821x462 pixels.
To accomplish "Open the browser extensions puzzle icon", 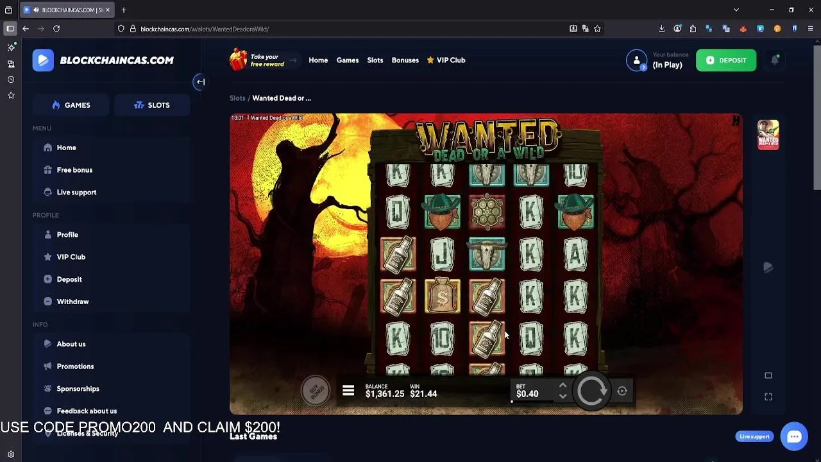I will pyautogui.click(x=693, y=29).
